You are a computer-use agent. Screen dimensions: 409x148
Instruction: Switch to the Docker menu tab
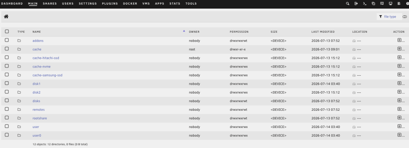[130, 4]
